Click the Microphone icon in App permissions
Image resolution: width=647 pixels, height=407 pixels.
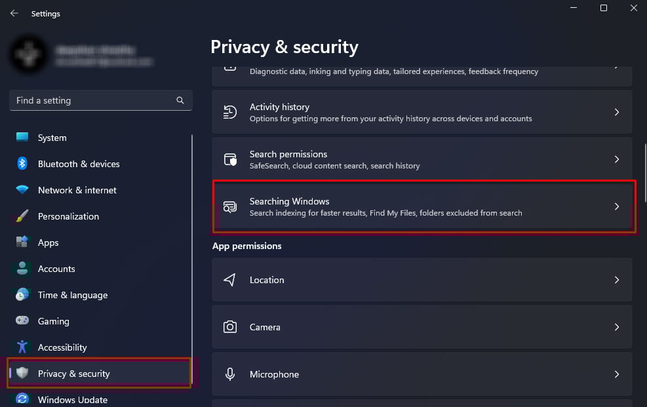[x=230, y=374]
